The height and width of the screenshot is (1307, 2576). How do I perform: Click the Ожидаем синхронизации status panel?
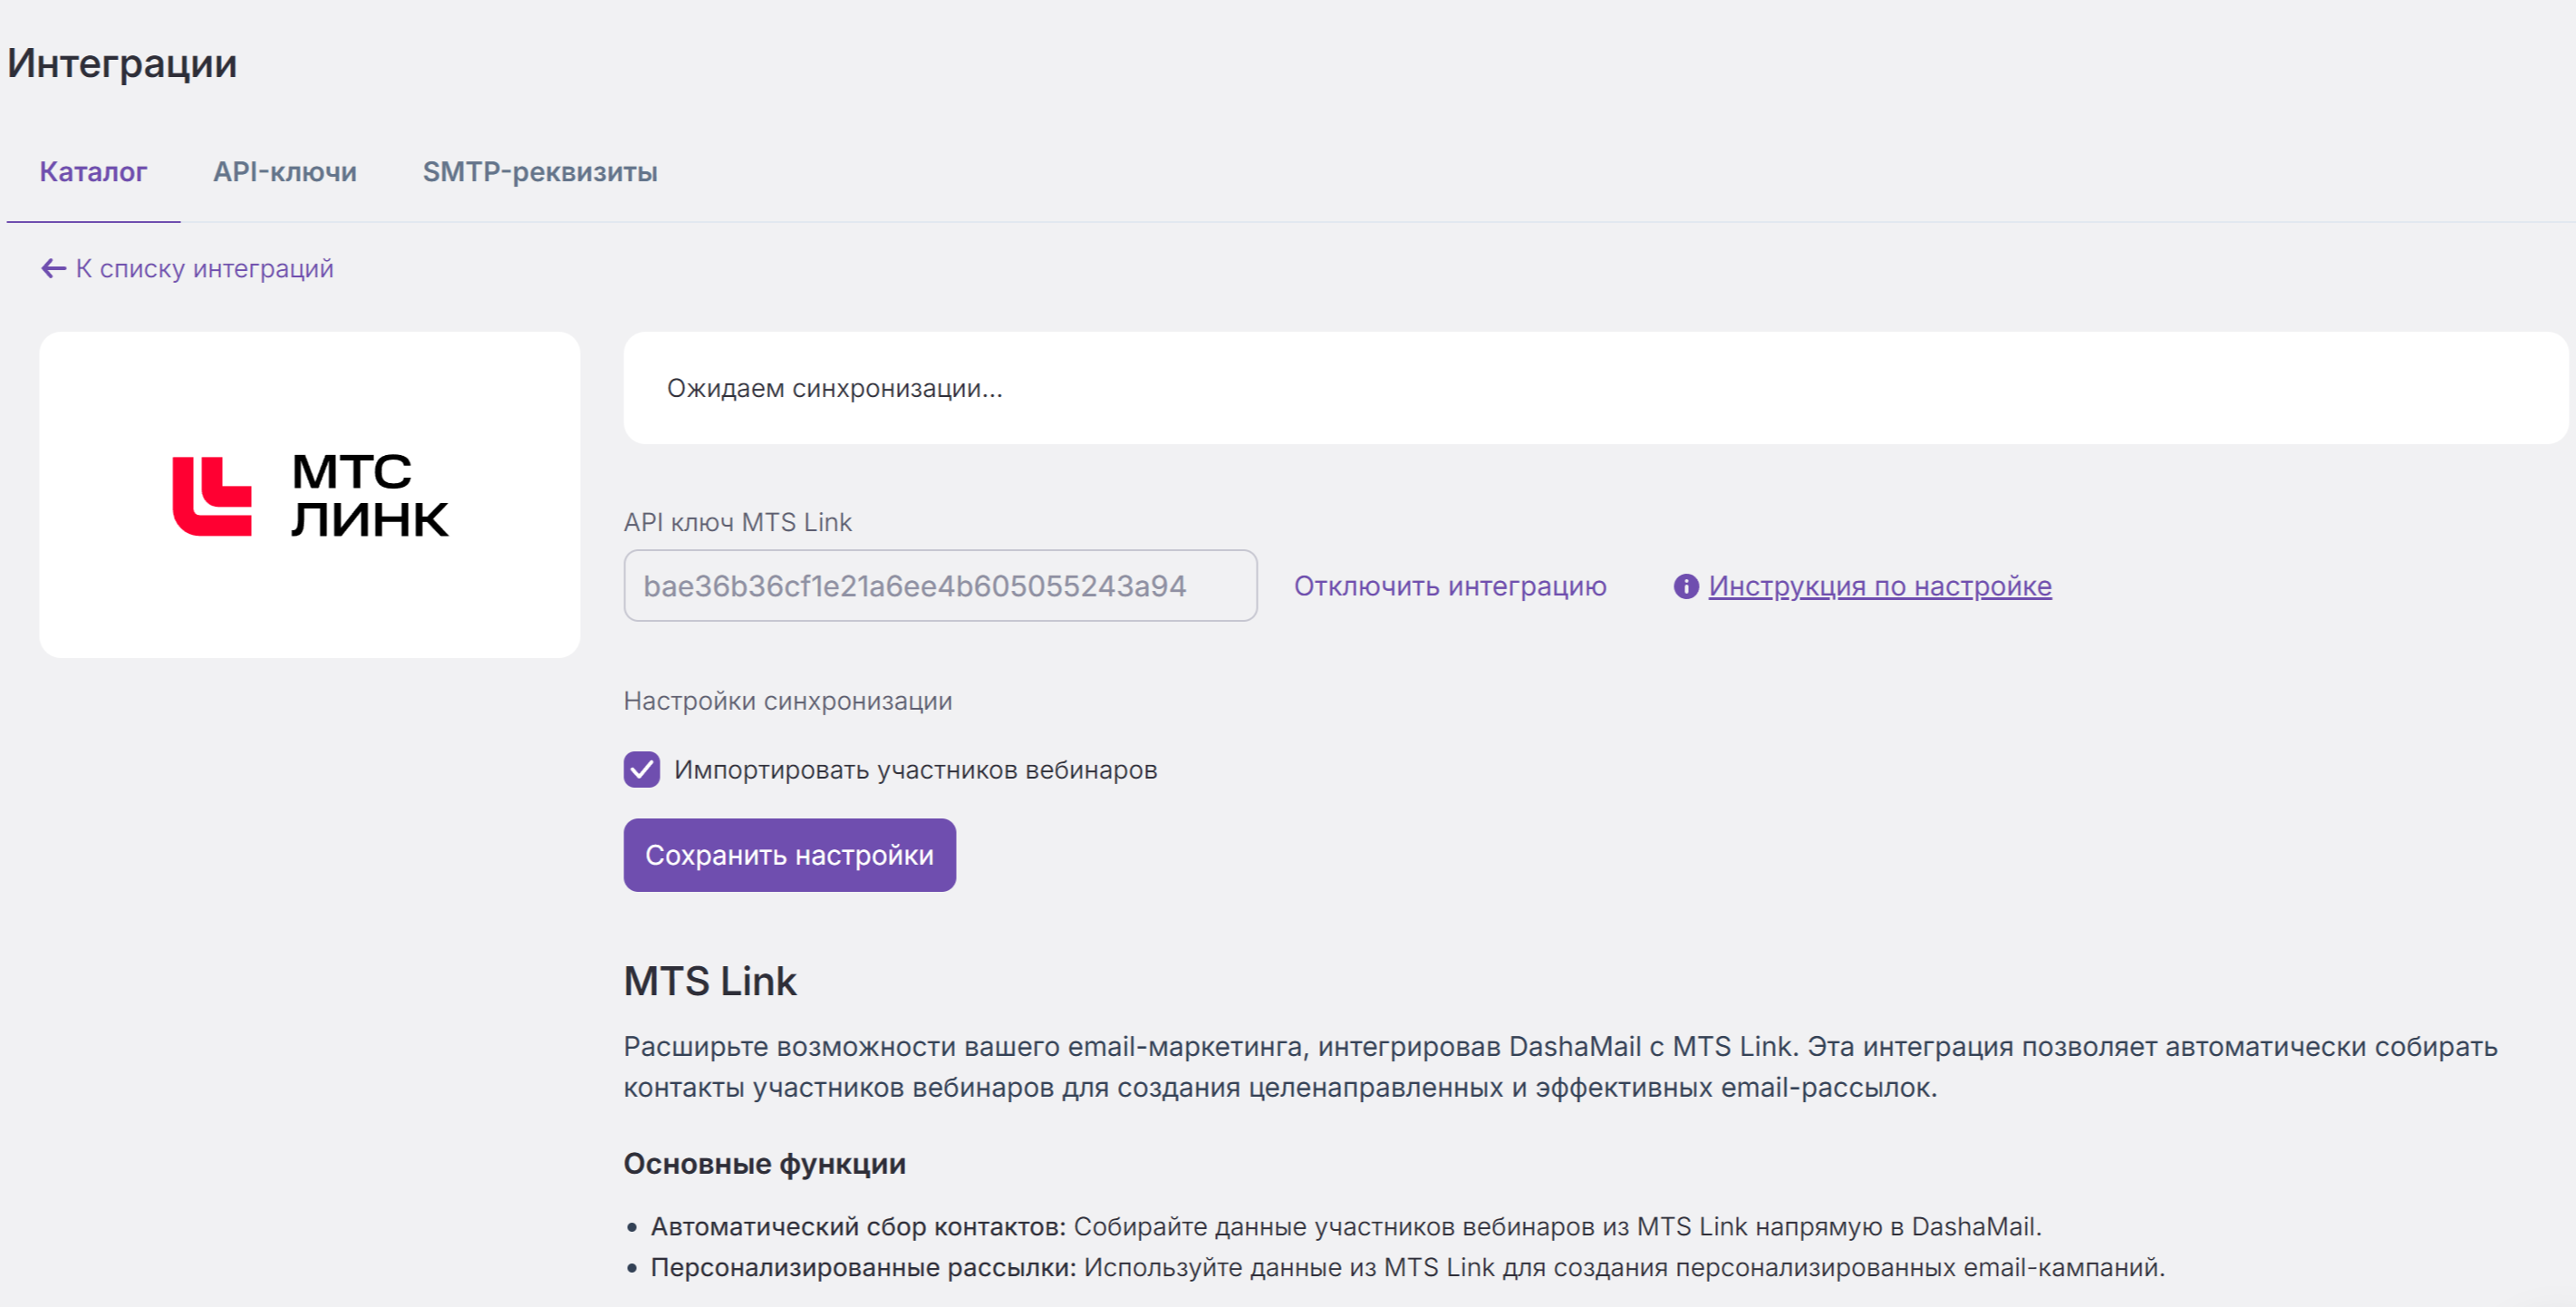coord(1595,388)
